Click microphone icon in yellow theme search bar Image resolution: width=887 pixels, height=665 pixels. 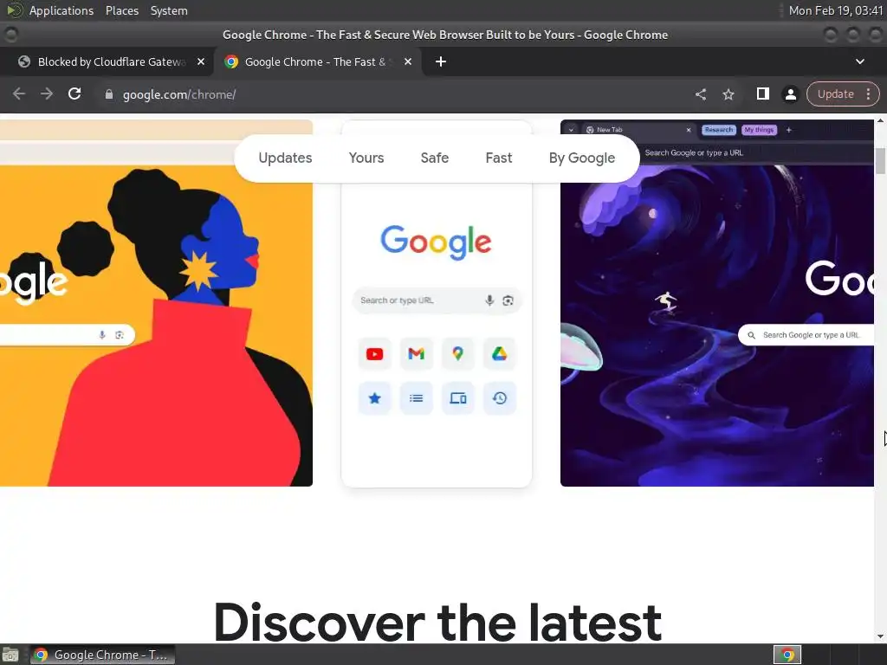[x=102, y=335]
